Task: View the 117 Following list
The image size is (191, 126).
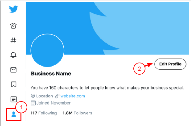Action: [44, 113]
